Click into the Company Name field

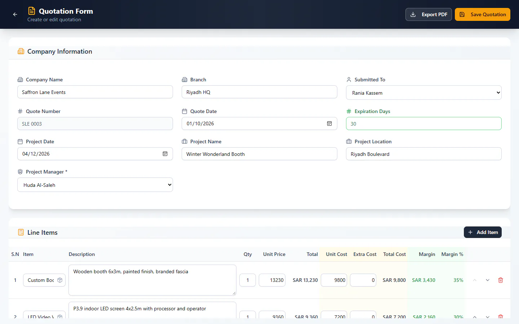95,92
